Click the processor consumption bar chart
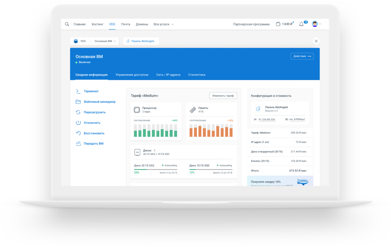 point(156,130)
